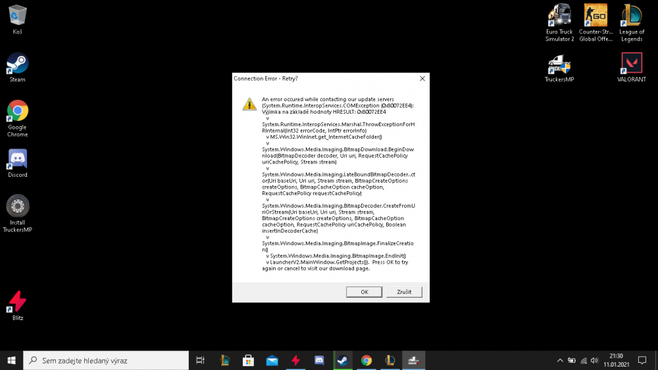Select the Blitz desktop shortcut
This screenshot has height=370, width=658.
point(17,306)
